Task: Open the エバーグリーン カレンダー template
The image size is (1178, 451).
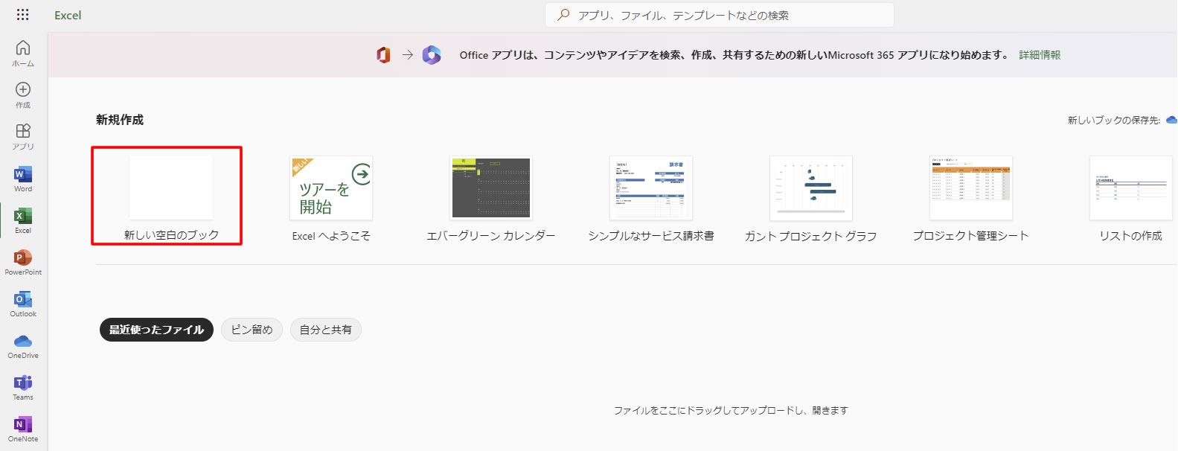Action: coord(491,198)
